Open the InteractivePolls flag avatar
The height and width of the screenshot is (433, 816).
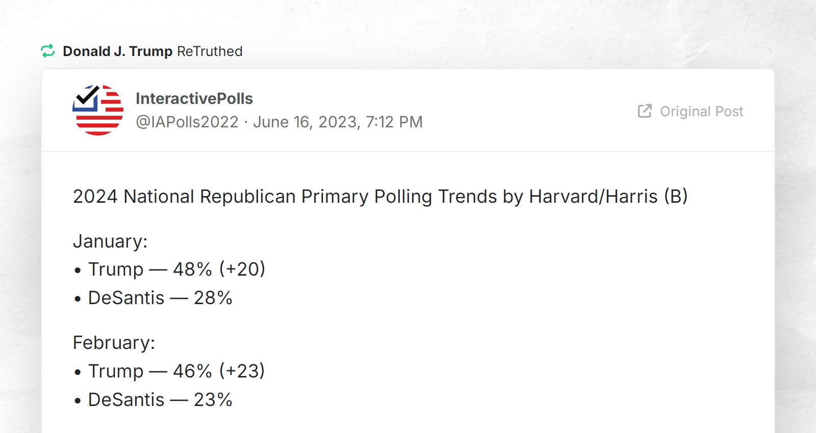click(99, 109)
